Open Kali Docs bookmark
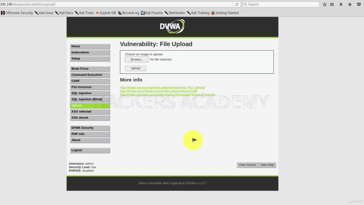 [x=64, y=13]
